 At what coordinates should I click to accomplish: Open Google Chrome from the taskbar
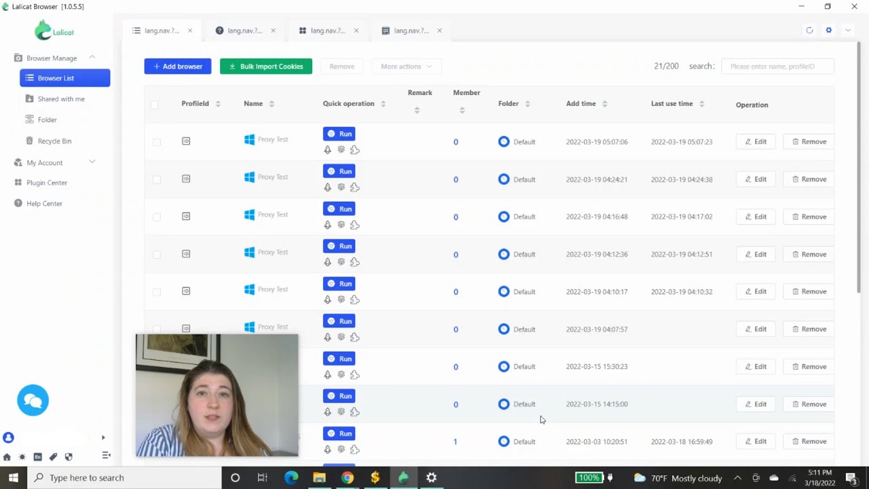[347, 477]
